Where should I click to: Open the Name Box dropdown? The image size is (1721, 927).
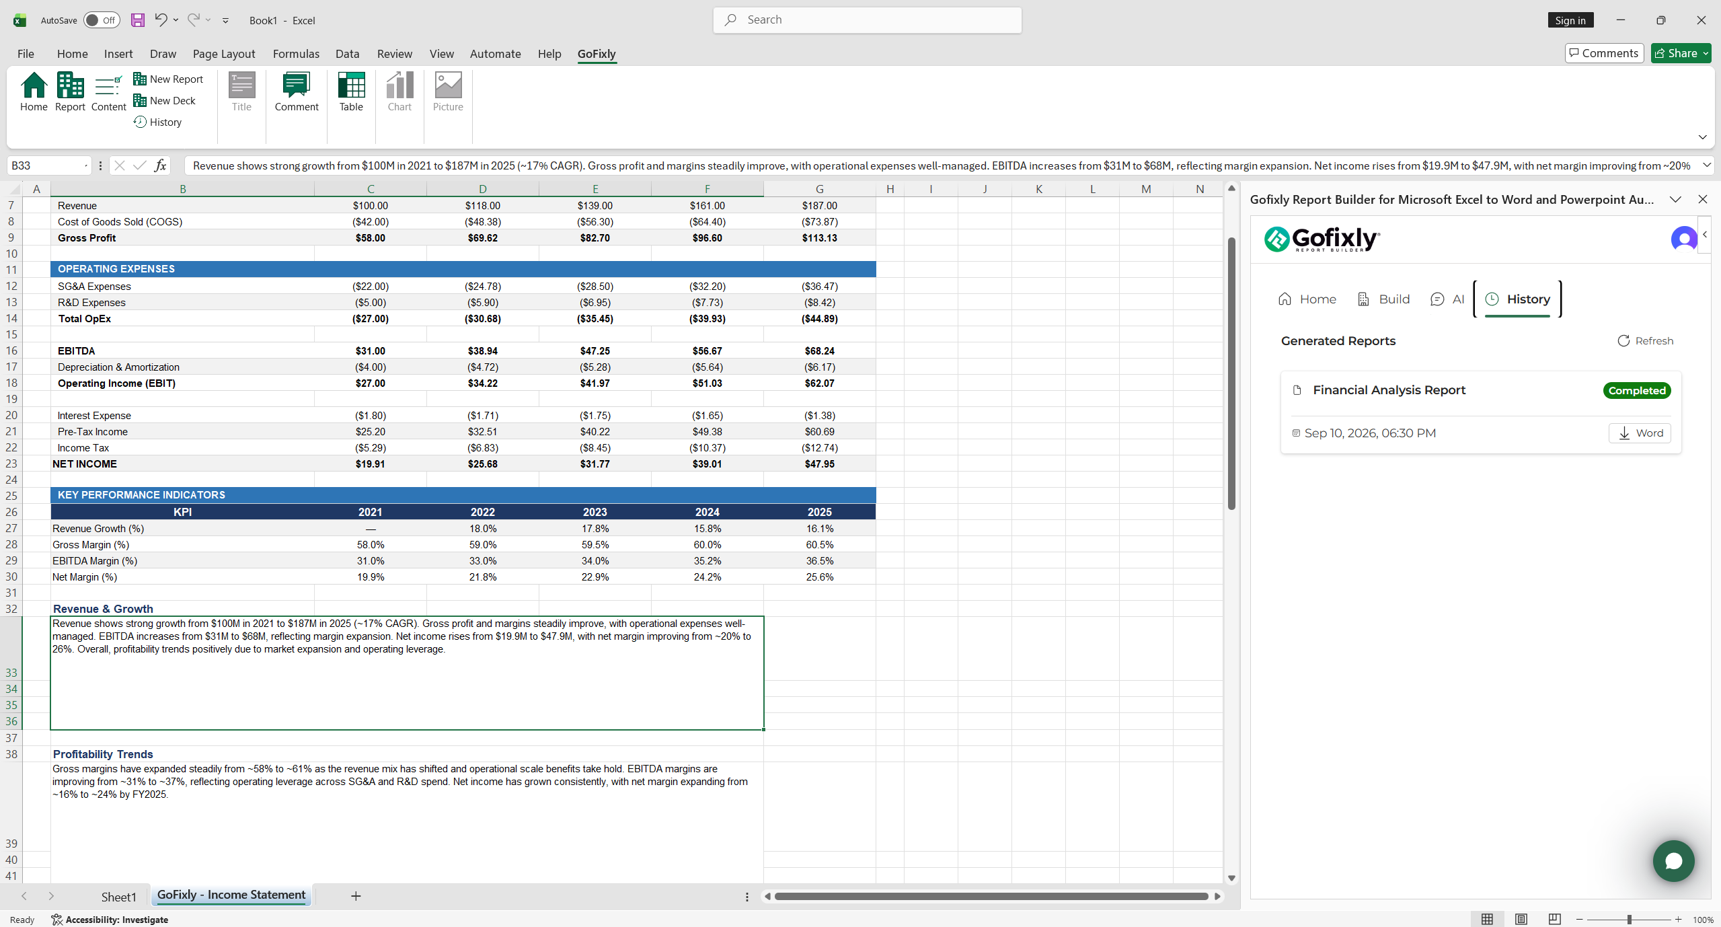85,165
